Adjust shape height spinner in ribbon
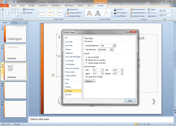Image resolution: width=176 pixels, height=126 pixels. click(172, 10)
